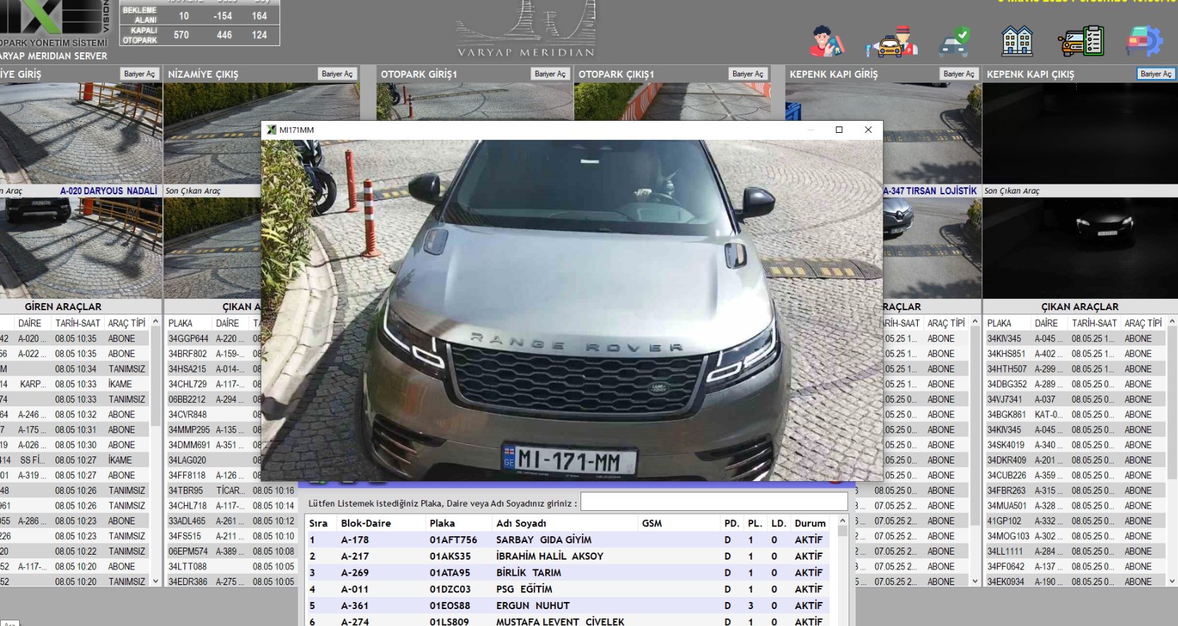Open the car with green shield icon

[x=955, y=42]
